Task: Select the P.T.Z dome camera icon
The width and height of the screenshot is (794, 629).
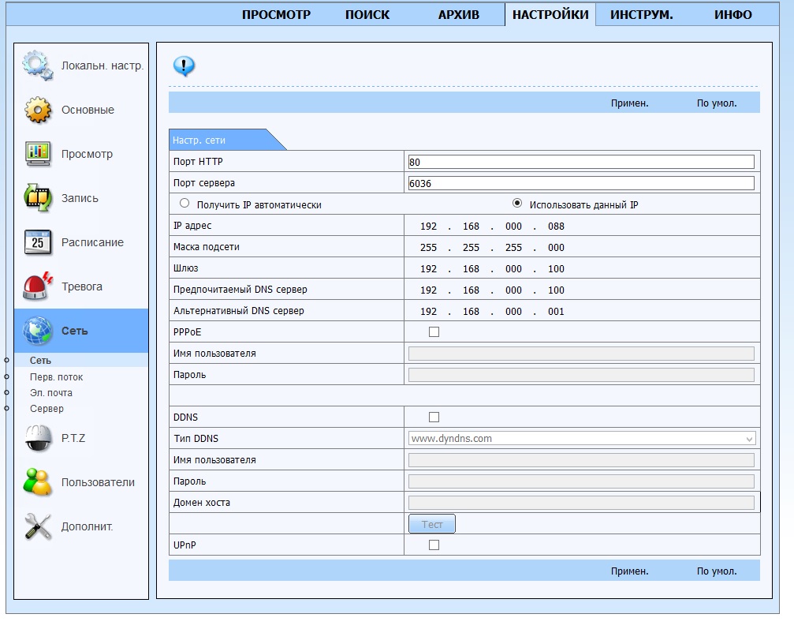Action: 37,438
